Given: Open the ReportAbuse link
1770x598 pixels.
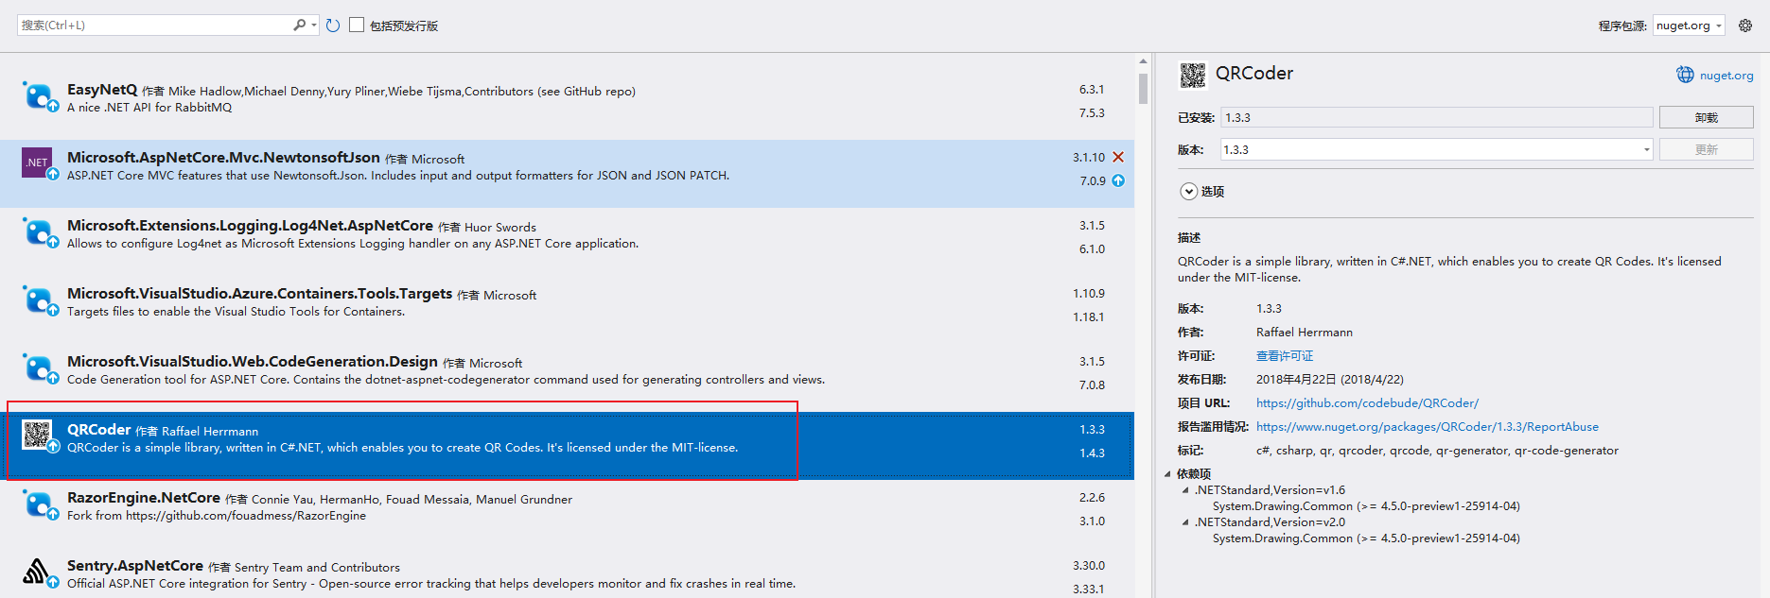Looking at the screenshot, I should coord(1428,427).
